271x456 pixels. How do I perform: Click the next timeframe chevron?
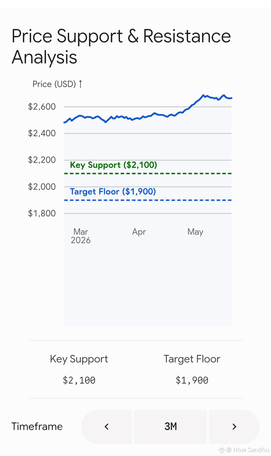tap(234, 427)
